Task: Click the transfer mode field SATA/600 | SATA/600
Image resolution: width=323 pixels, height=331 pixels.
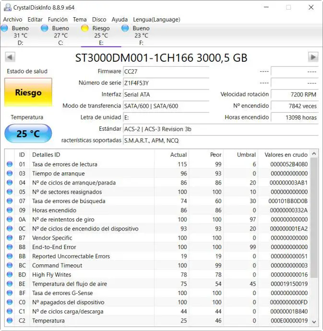Action: [x=166, y=106]
